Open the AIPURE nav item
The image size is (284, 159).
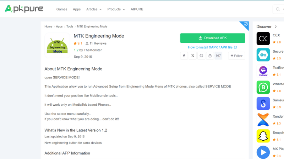pos(137,9)
